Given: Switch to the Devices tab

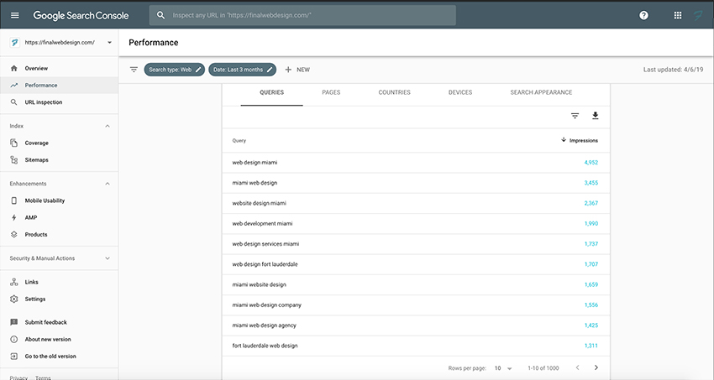Looking at the screenshot, I should point(460,92).
